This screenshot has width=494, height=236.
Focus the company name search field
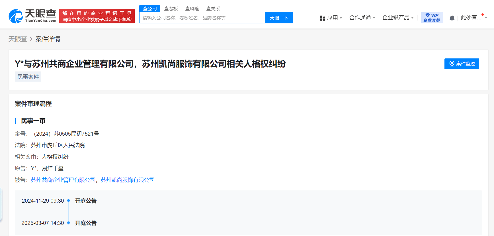pos(202,18)
